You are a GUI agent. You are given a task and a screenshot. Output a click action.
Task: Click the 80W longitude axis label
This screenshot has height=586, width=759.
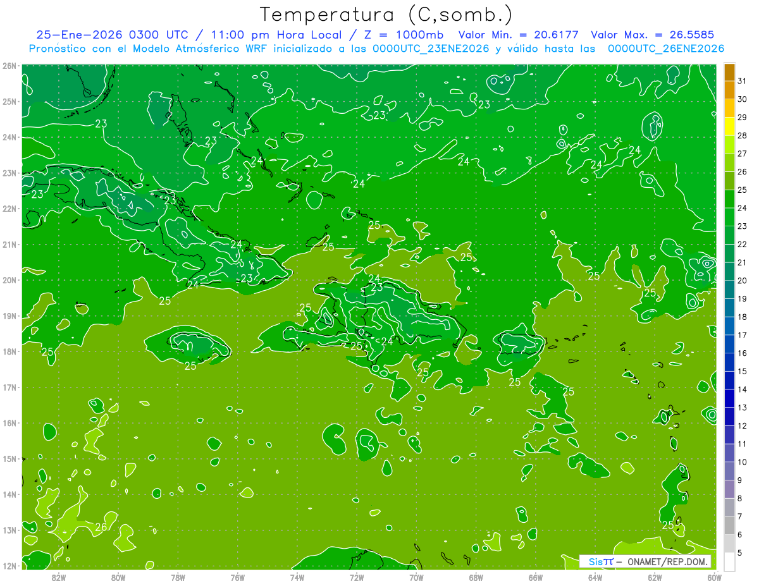point(118,577)
